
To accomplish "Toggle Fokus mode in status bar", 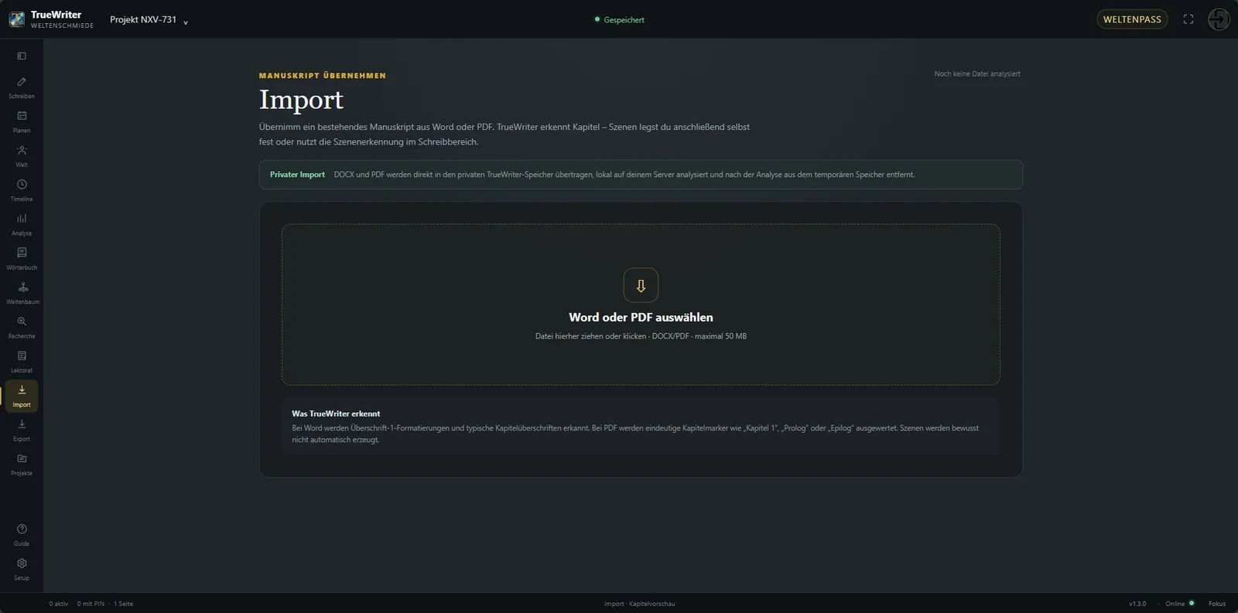I will [x=1217, y=604].
